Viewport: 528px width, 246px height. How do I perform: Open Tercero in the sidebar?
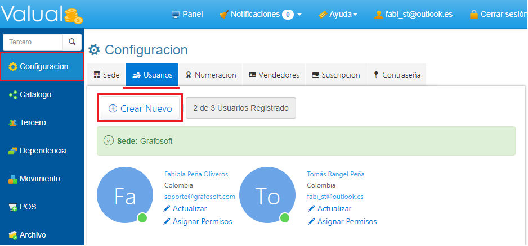coord(32,122)
